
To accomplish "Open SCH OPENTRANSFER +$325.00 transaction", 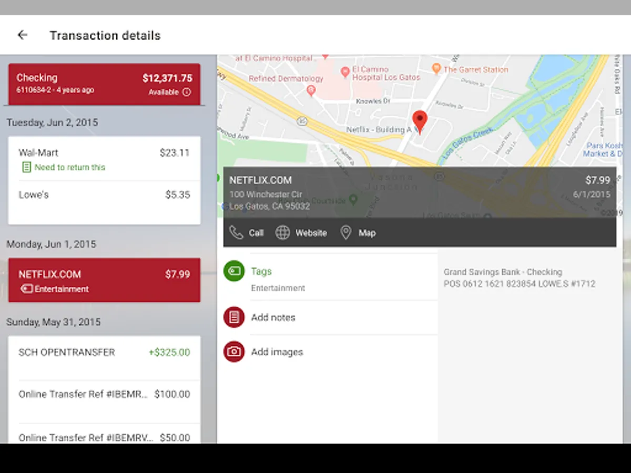I will (104, 358).
